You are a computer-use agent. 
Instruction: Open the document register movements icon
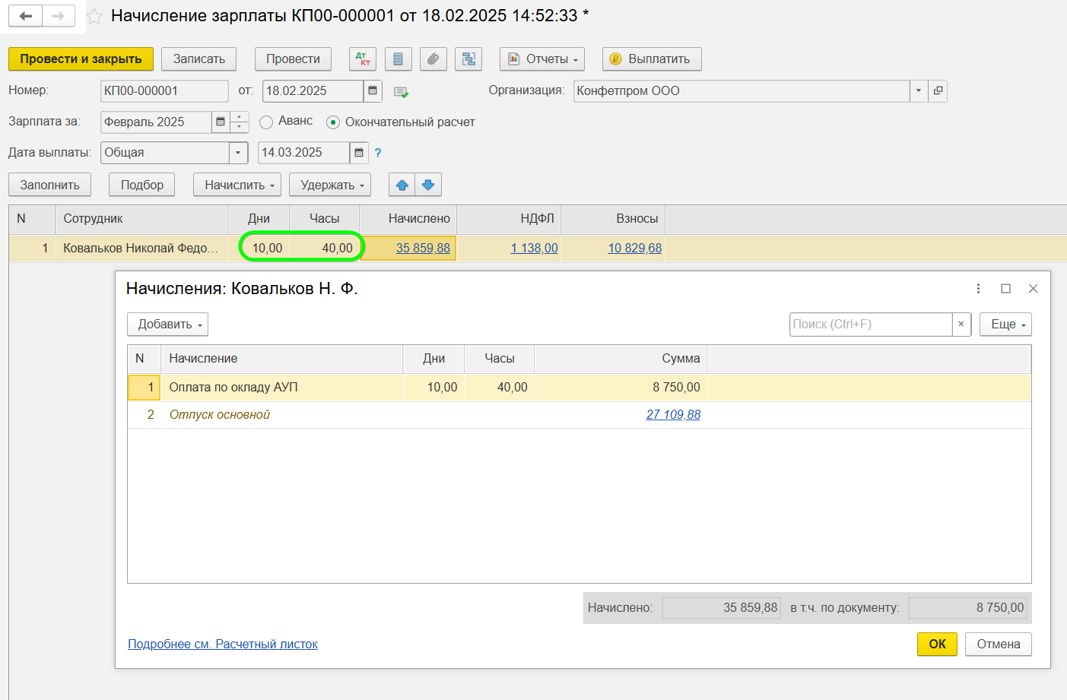tap(398, 59)
